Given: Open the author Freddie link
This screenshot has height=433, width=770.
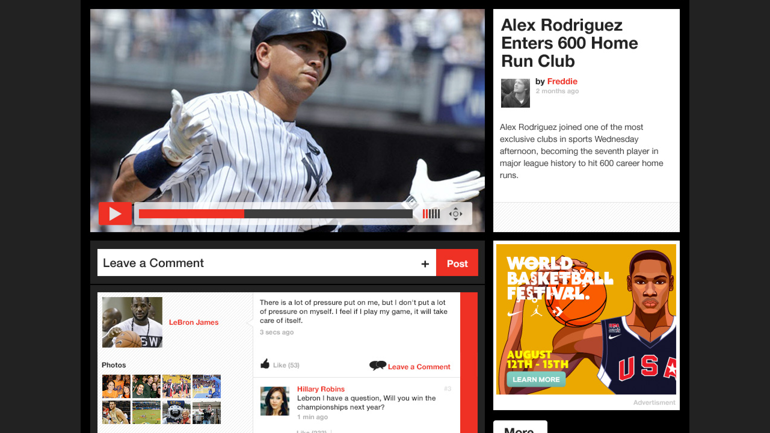Looking at the screenshot, I should point(562,81).
